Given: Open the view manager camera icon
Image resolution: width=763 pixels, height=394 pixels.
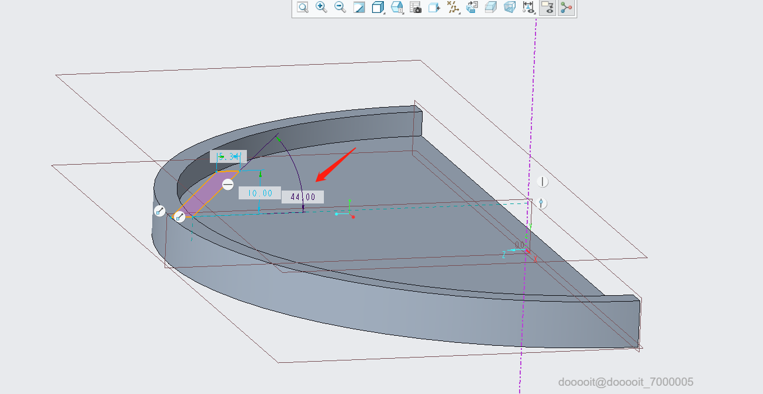Looking at the screenshot, I should pyautogui.click(x=416, y=8).
